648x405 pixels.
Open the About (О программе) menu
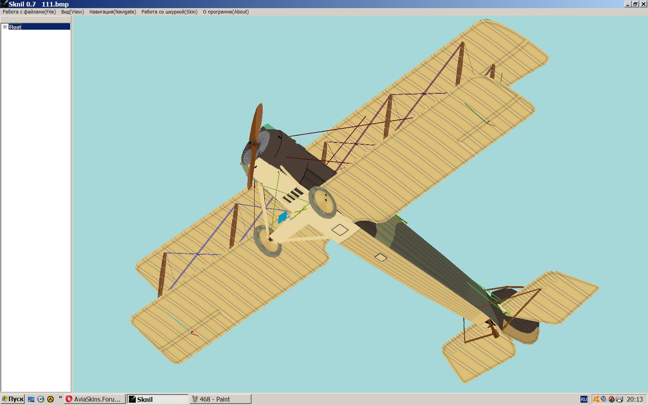click(226, 12)
